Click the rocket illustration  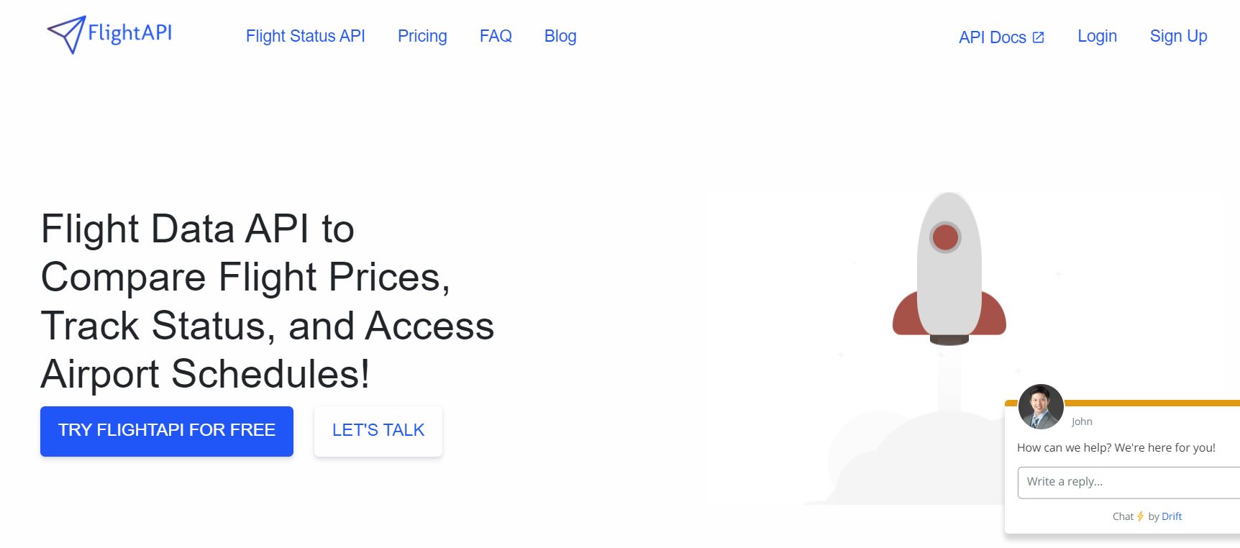(x=949, y=269)
